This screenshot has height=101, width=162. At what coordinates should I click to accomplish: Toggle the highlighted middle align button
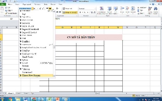click(x=50, y=8)
